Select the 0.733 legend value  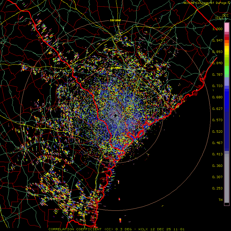(x=217, y=86)
